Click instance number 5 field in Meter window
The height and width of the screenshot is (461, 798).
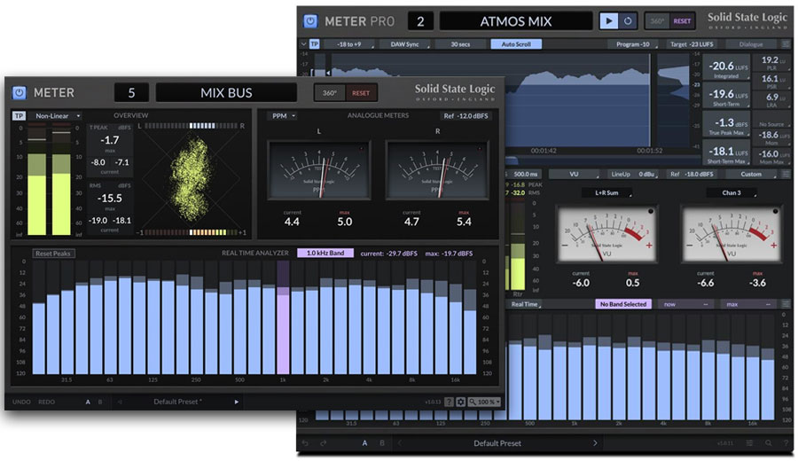(131, 93)
